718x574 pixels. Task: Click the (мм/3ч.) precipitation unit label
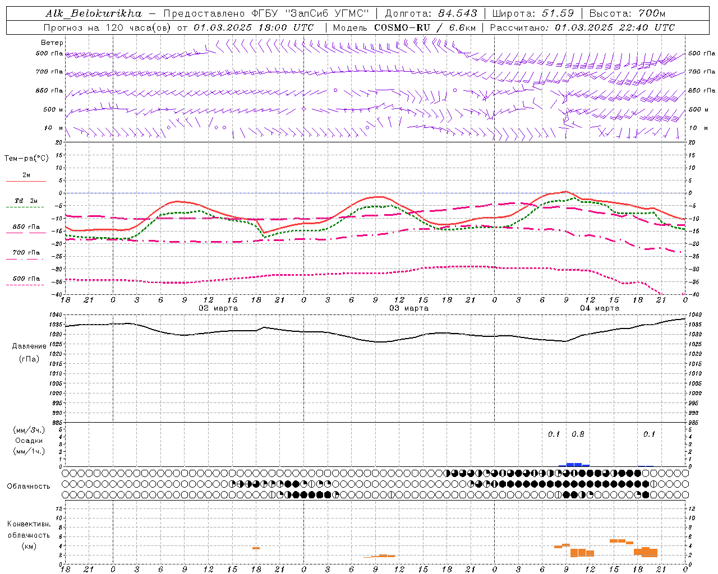pos(29,430)
